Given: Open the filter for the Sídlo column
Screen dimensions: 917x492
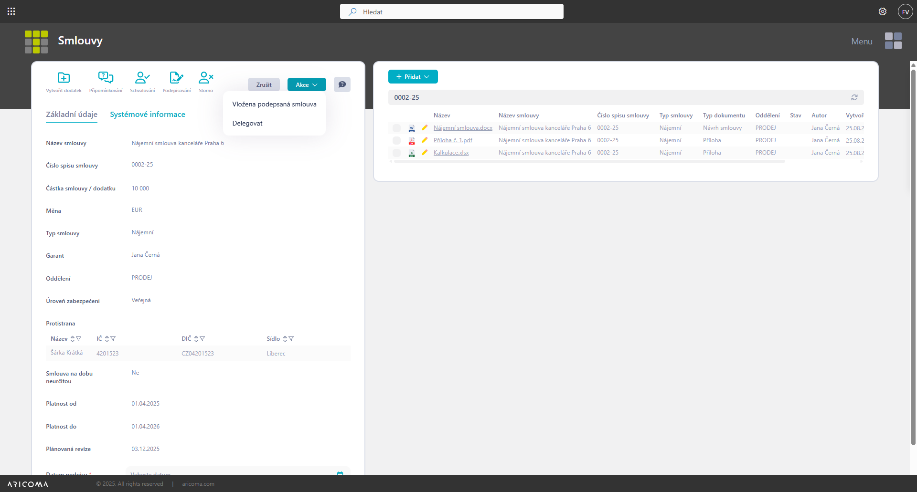Looking at the screenshot, I should 291,339.
